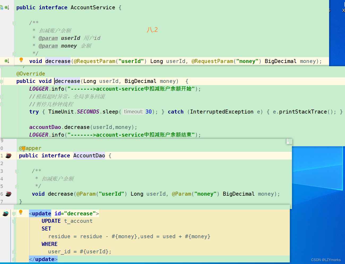Viewport: 345px width, 264px height.
Task: Click MyBatis bird icon beside update XML tag
Action: tap(6, 213)
